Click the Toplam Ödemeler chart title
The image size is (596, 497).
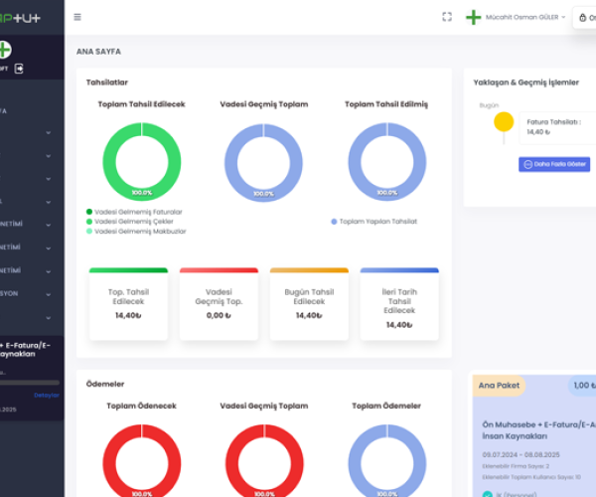tap(386, 406)
